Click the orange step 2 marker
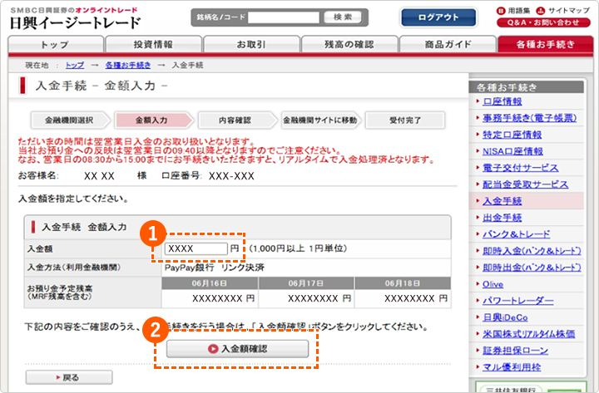Screen dimensions: 599x393 pos(155,330)
